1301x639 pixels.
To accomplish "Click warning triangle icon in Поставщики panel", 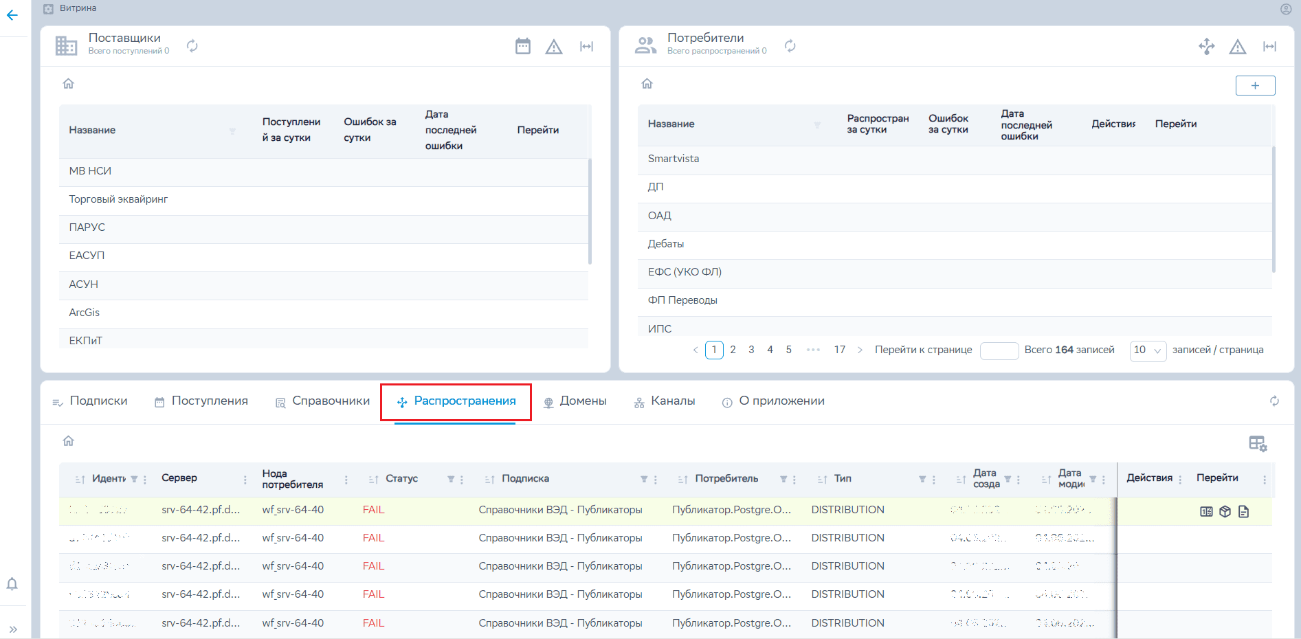I will point(554,47).
